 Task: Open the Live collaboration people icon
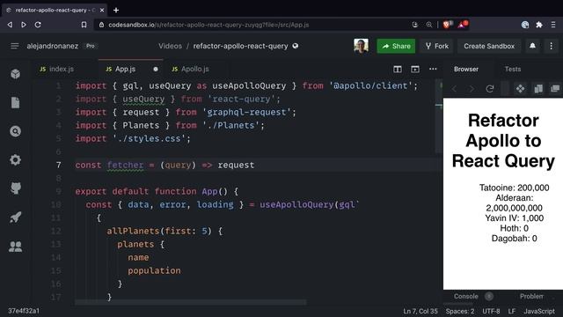[16, 247]
